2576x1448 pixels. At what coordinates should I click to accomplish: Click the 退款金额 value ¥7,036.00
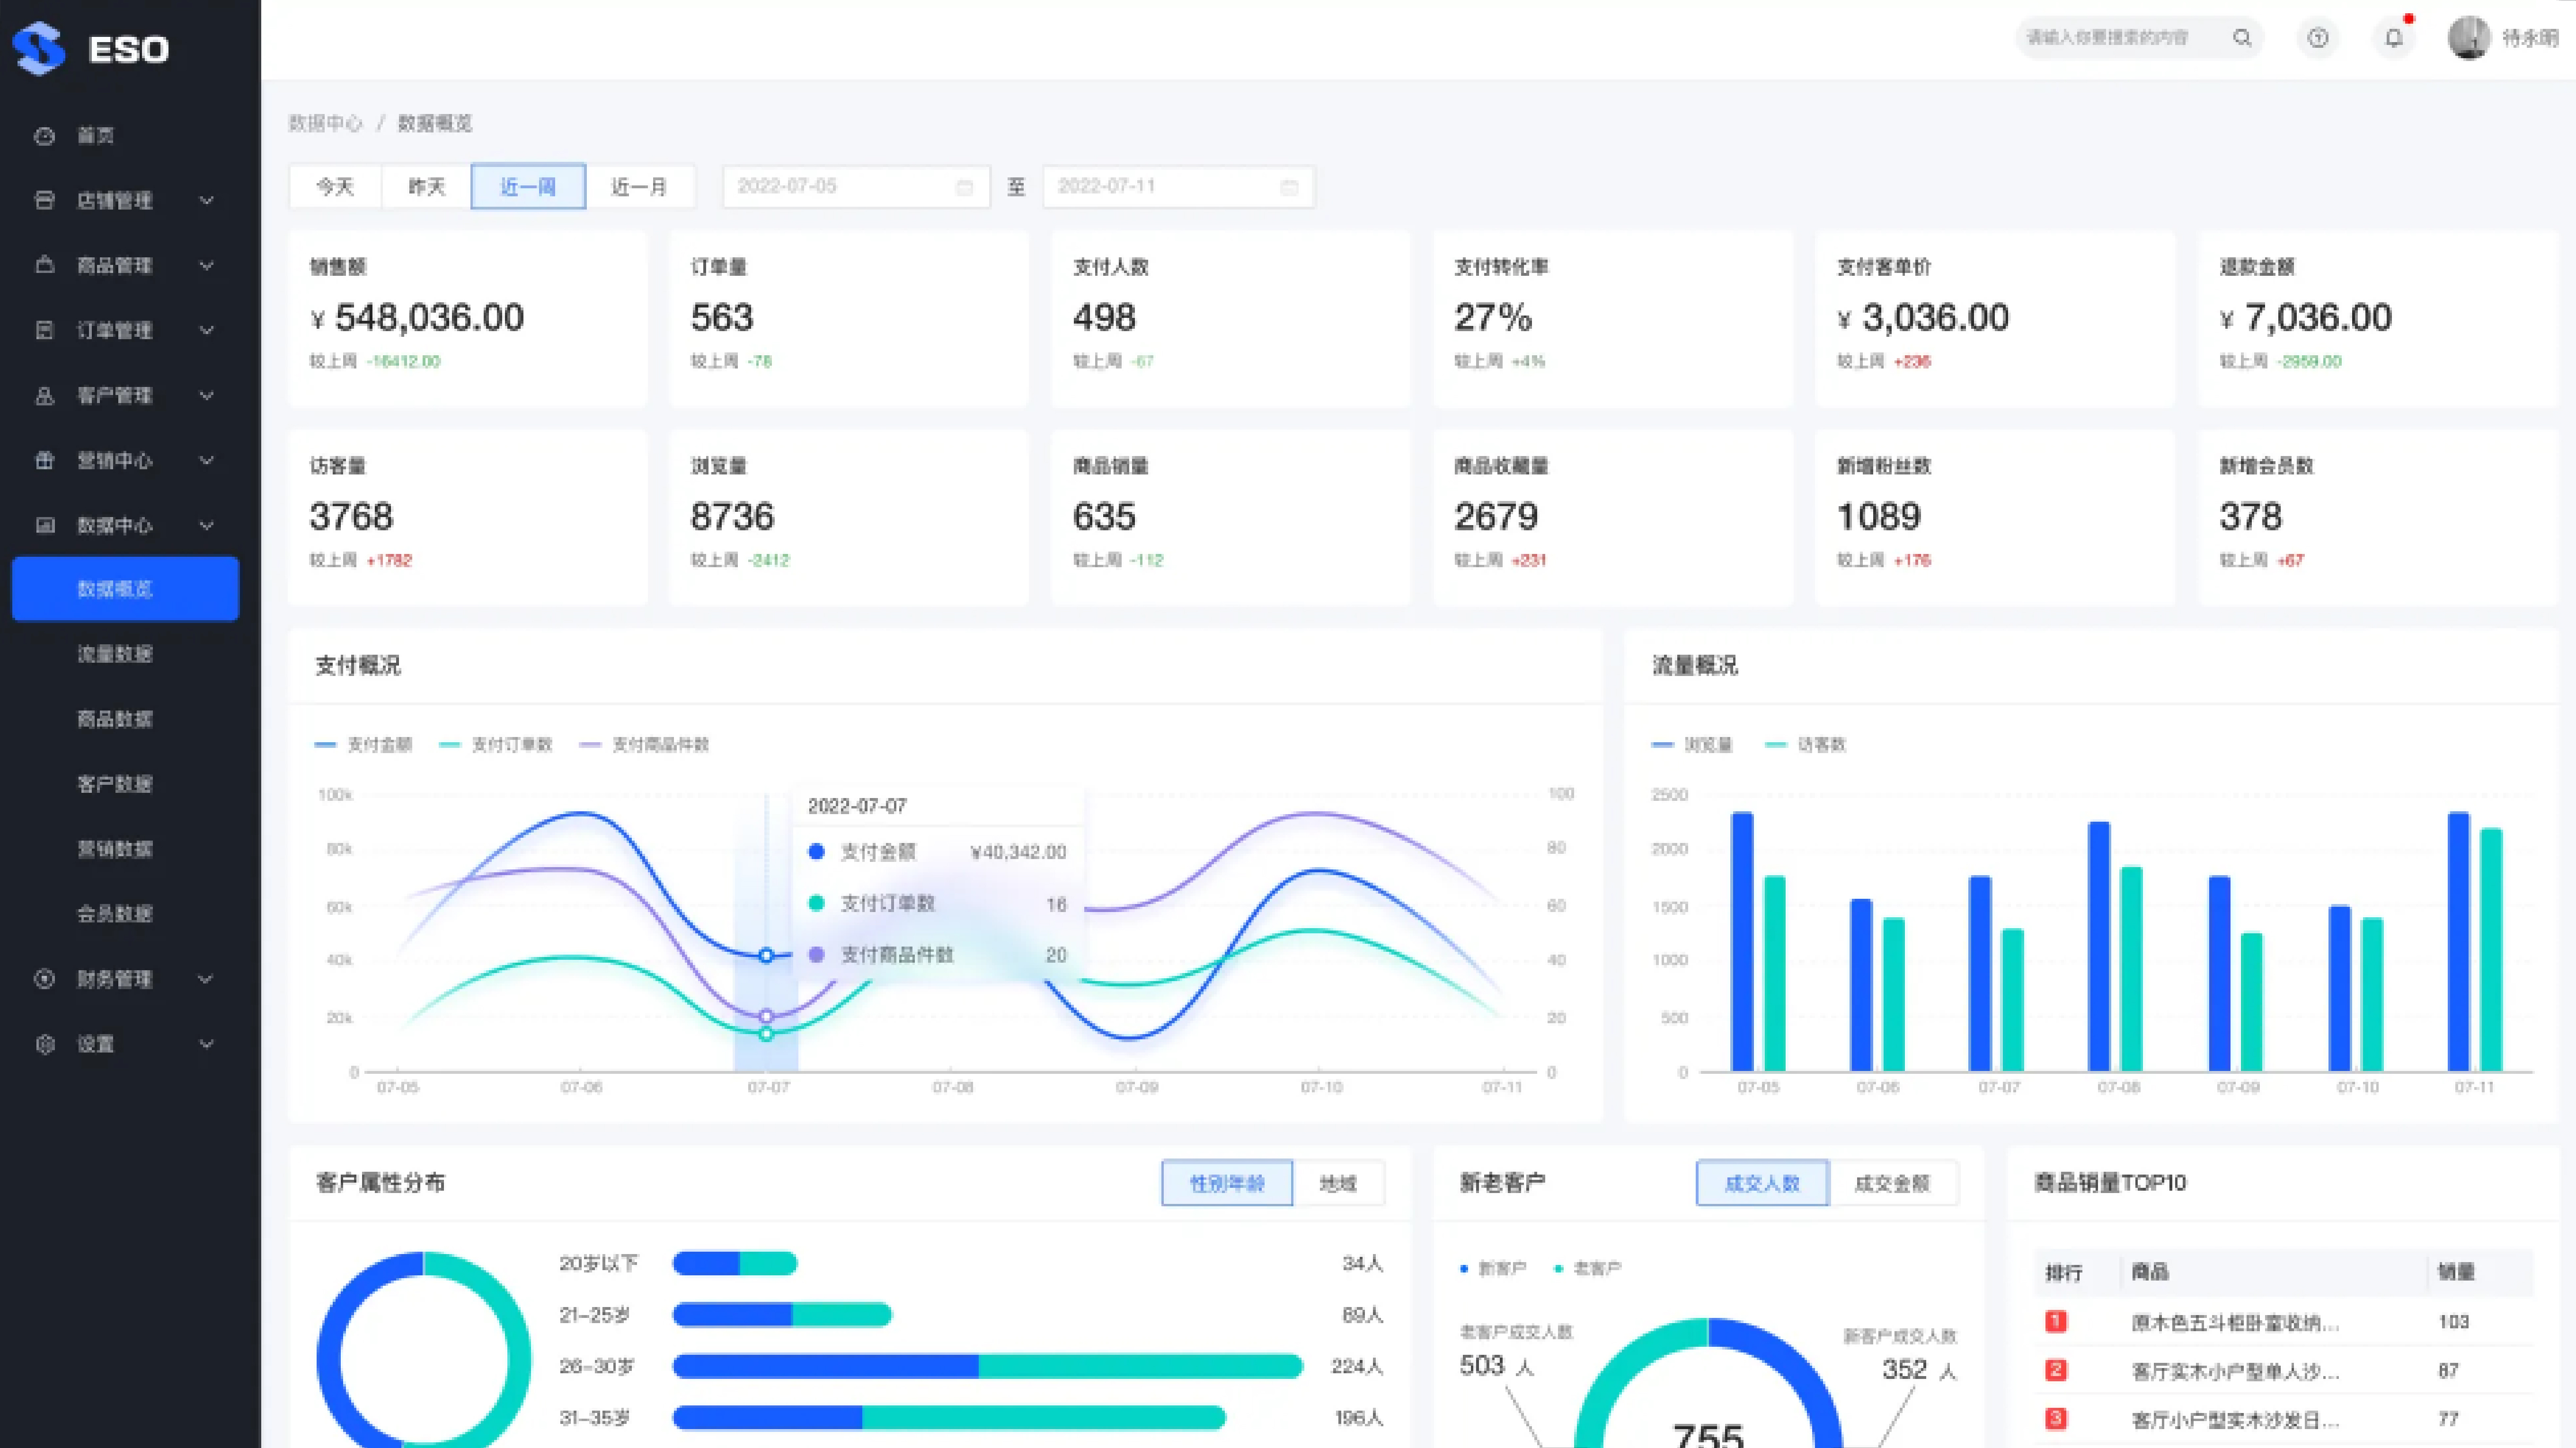(2305, 318)
